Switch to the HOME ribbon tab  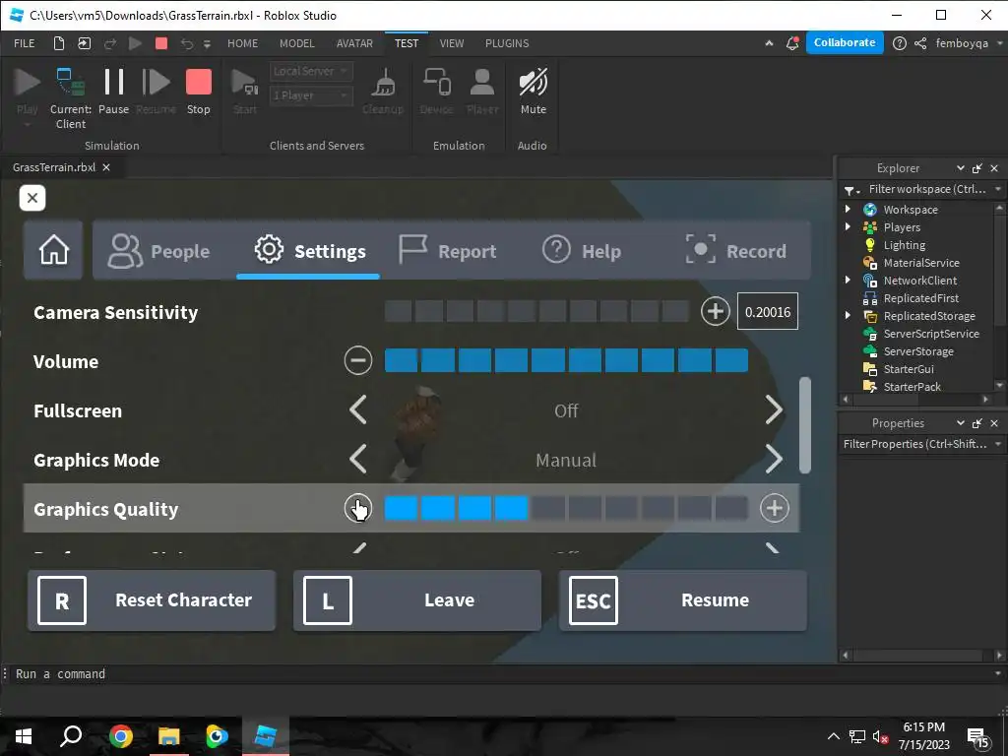pyautogui.click(x=242, y=43)
